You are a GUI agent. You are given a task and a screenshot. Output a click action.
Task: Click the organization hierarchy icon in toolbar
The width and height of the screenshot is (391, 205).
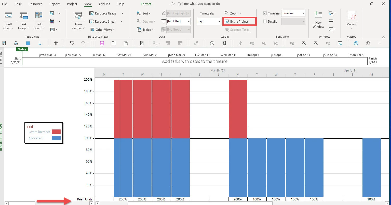pos(16,43)
